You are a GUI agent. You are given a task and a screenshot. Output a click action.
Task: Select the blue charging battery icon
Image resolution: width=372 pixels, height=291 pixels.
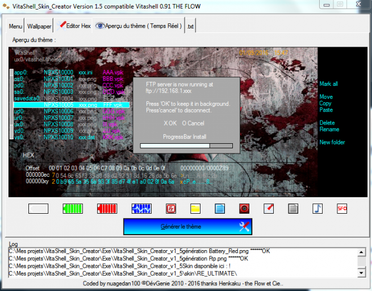coord(141,209)
